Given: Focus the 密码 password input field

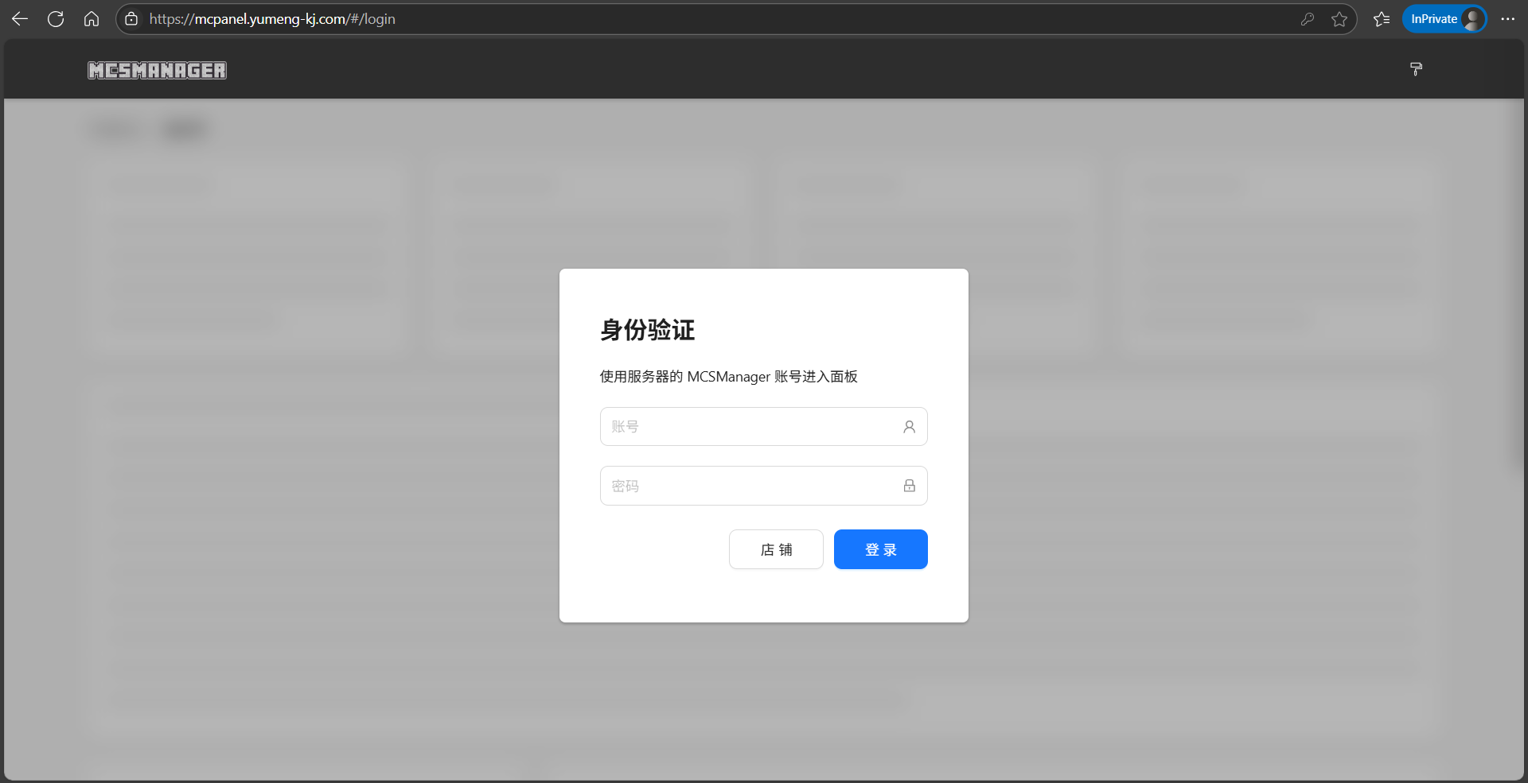Looking at the screenshot, I should pos(748,486).
